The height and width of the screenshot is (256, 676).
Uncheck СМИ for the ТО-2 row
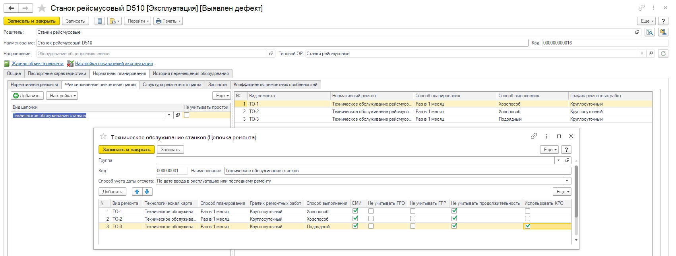[x=355, y=219]
